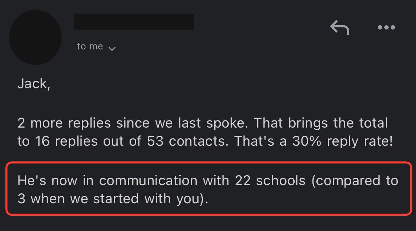Expand recipient details chevron beside "to me"
Viewport: 416px width, 231px height.
click(x=112, y=48)
